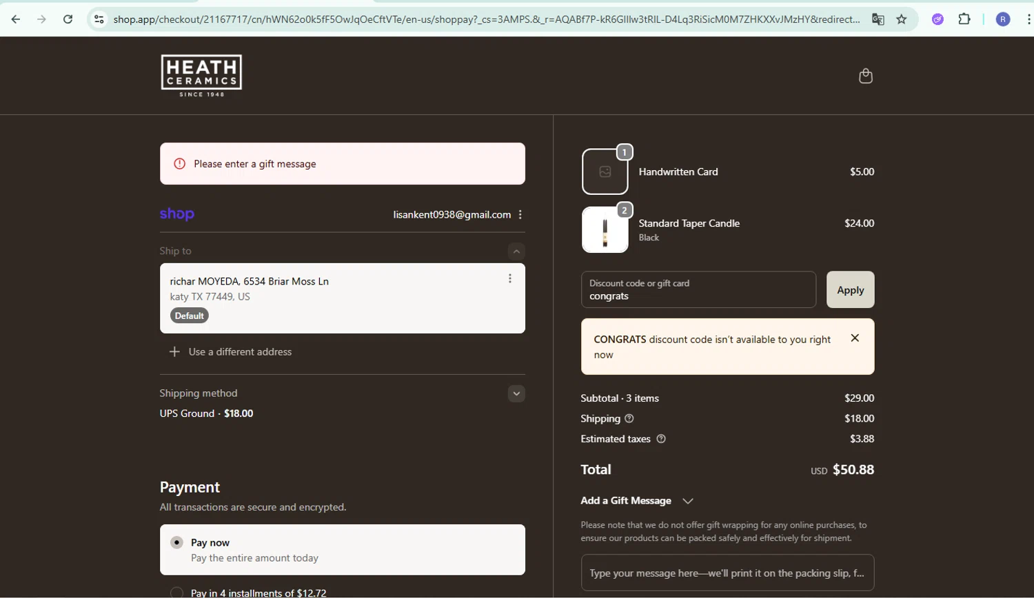The width and height of the screenshot is (1034, 598).
Task: Go back with the browser back arrow
Action: click(x=16, y=19)
